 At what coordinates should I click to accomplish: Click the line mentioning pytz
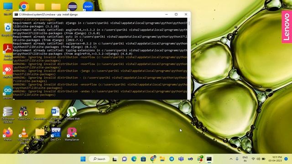click(100, 38)
